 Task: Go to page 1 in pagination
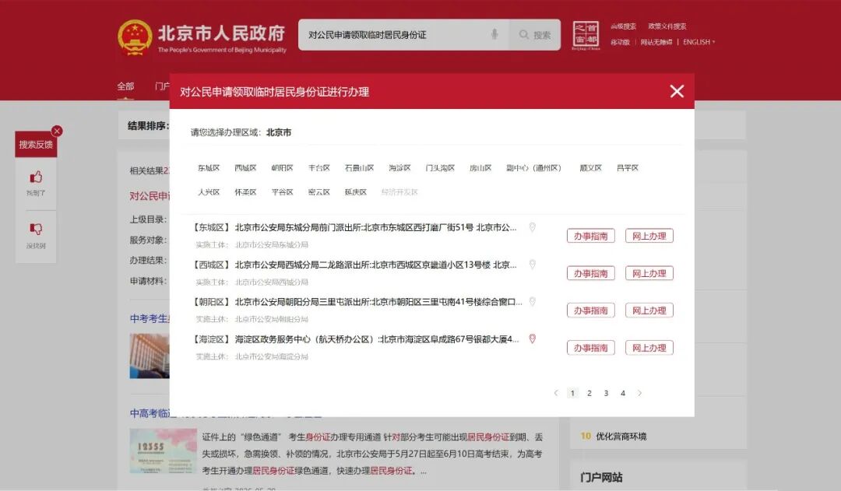572,393
